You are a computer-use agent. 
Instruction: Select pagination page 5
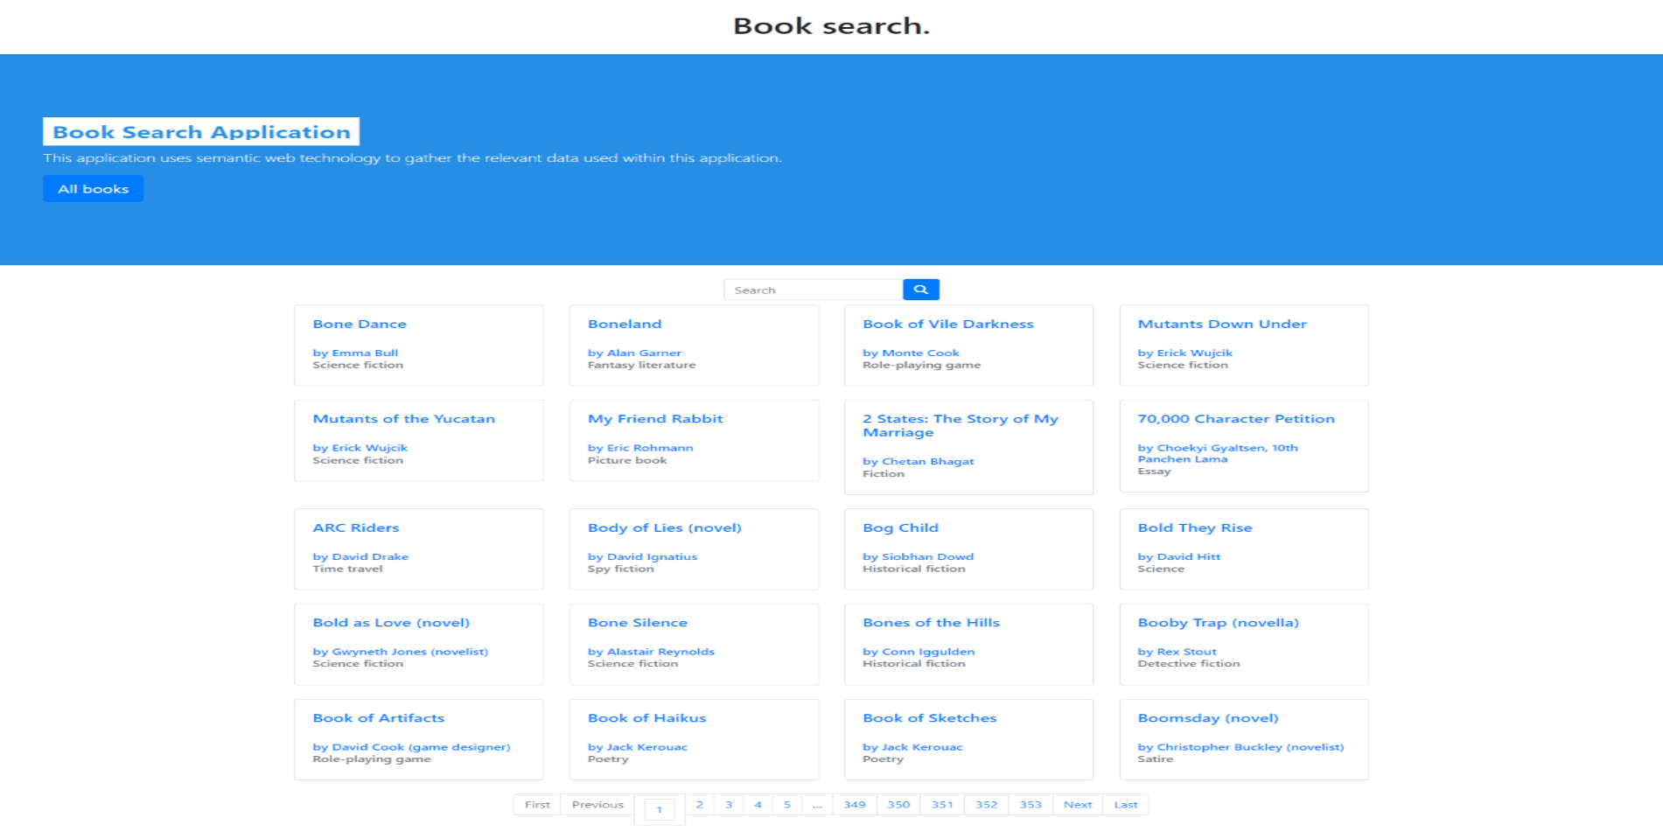tap(787, 805)
